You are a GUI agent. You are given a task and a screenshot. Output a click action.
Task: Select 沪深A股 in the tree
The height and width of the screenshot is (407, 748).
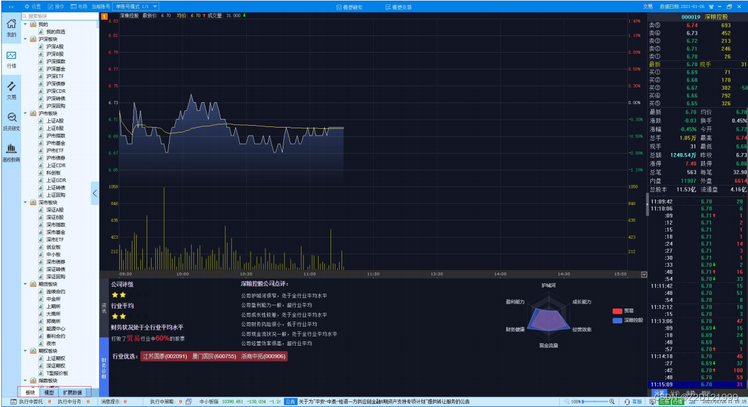tap(54, 46)
